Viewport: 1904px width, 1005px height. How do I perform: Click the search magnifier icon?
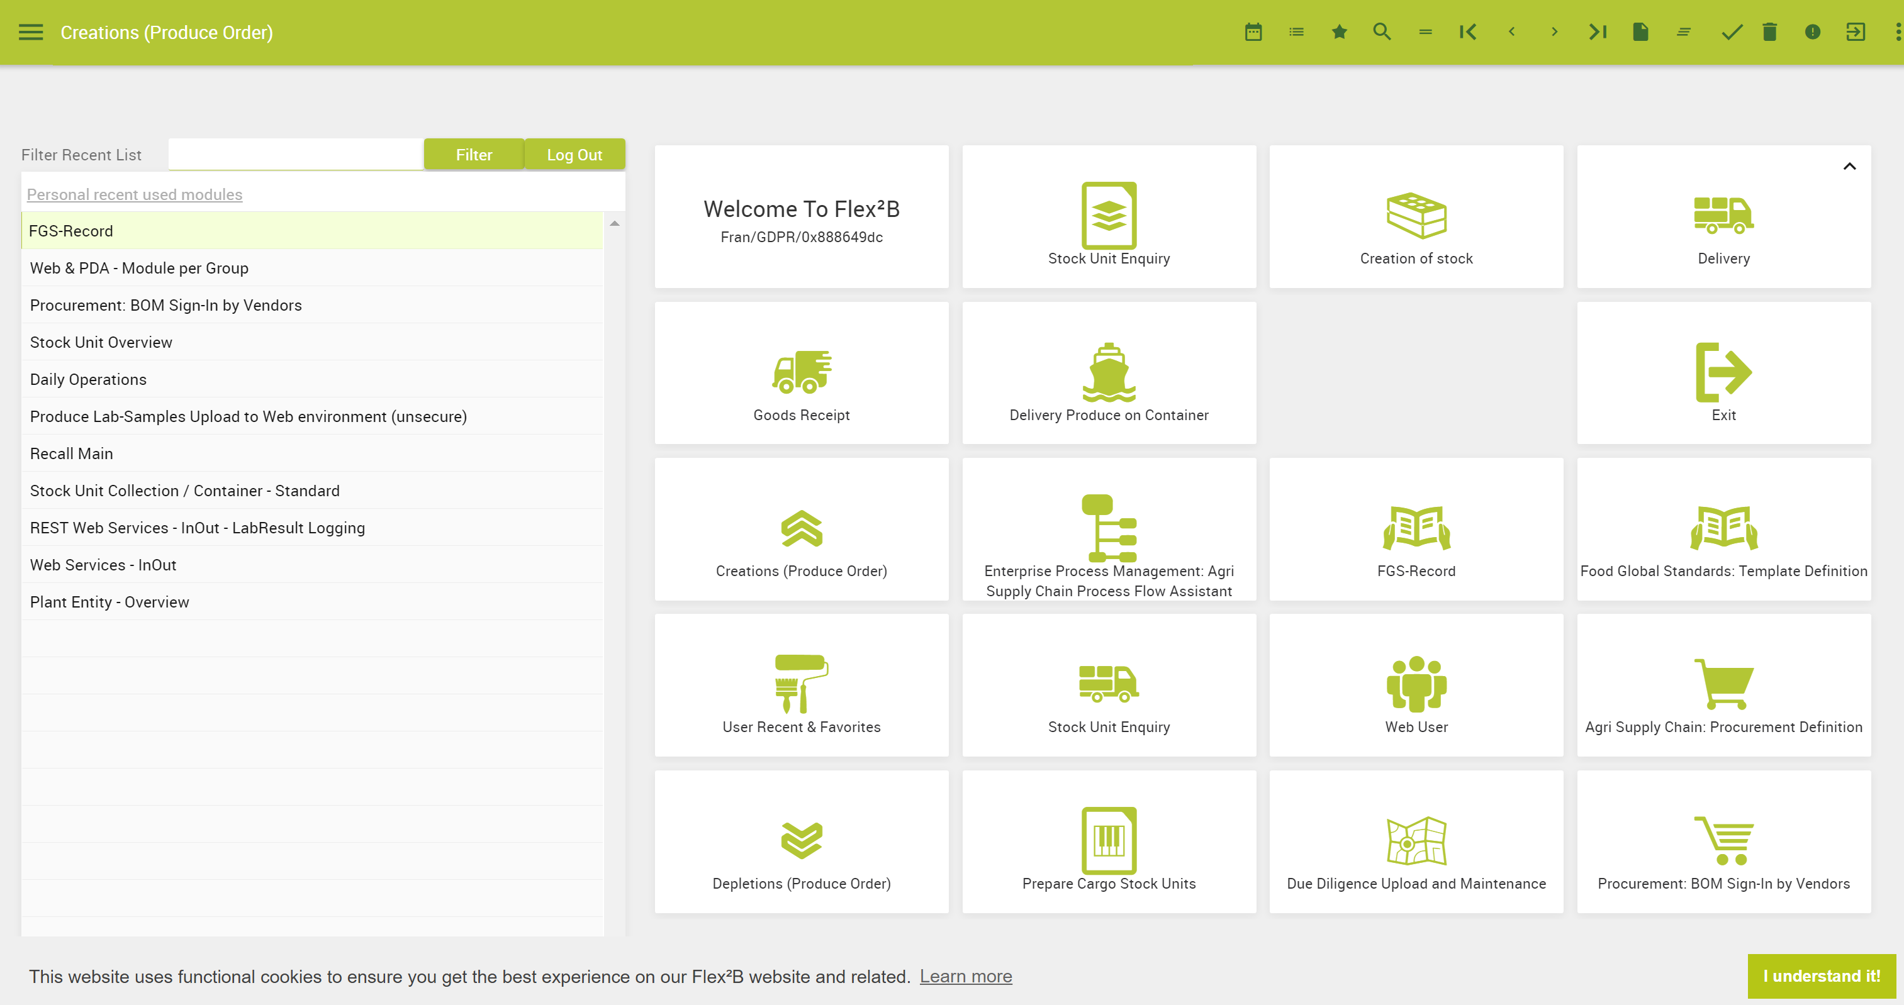point(1382,33)
